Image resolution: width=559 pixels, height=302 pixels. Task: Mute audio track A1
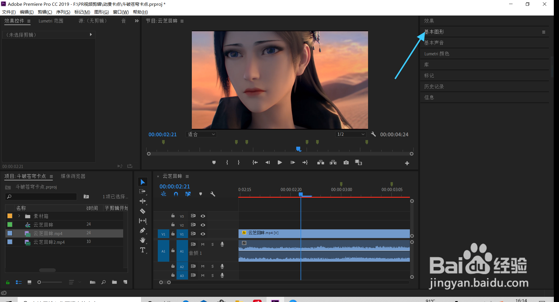pos(203,244)
